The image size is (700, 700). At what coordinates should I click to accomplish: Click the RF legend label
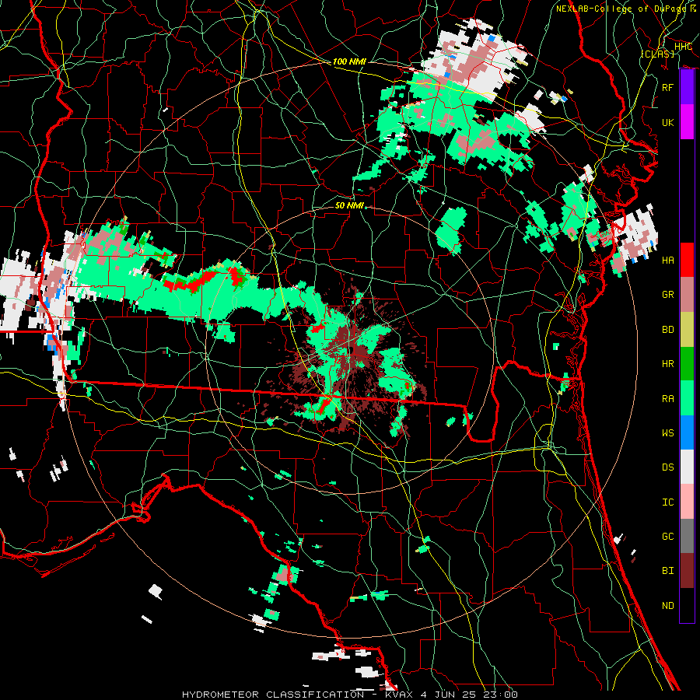[667, 87]
